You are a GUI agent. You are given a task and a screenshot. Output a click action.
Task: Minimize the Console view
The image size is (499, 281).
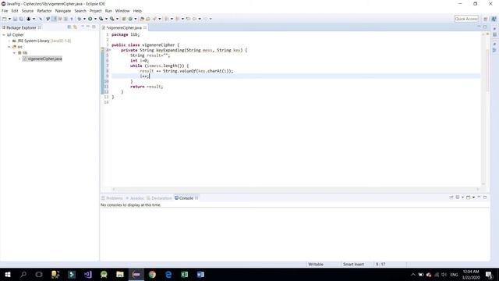tap(479, 197)
